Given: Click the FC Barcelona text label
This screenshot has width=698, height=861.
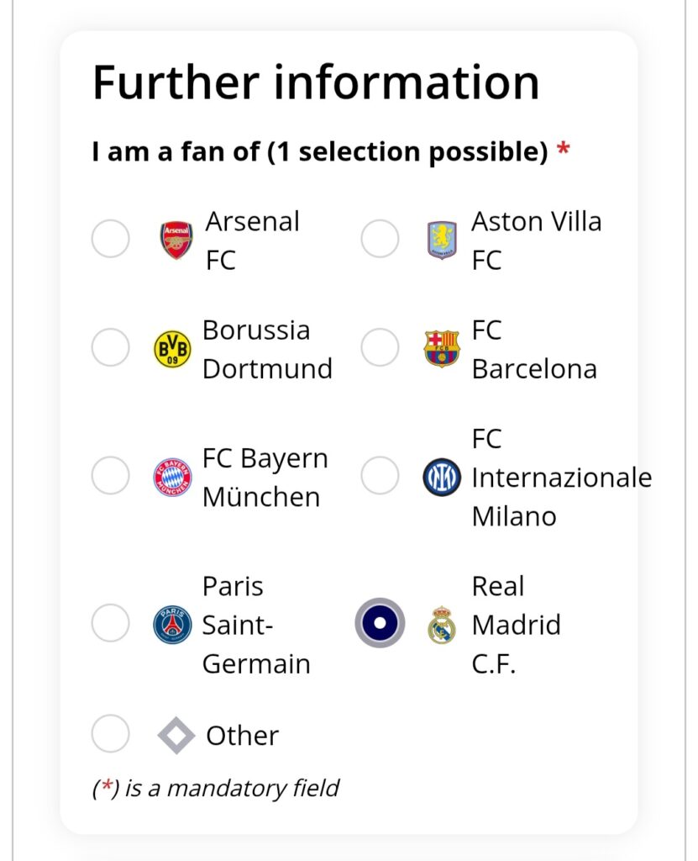Looking at the screenshot, I should [x=534, y=349].
